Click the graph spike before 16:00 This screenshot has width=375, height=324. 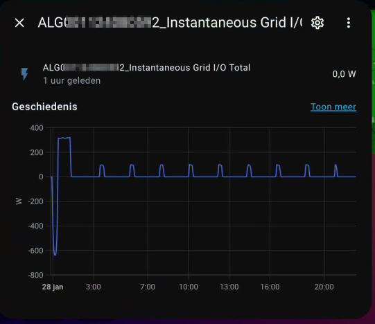[x=249, y=170]
